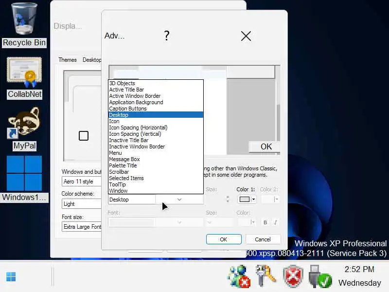Select the highlighted Desktop list entry
Image resolution: width=389 pixels, height=292 pixels.
pos(156,115)
